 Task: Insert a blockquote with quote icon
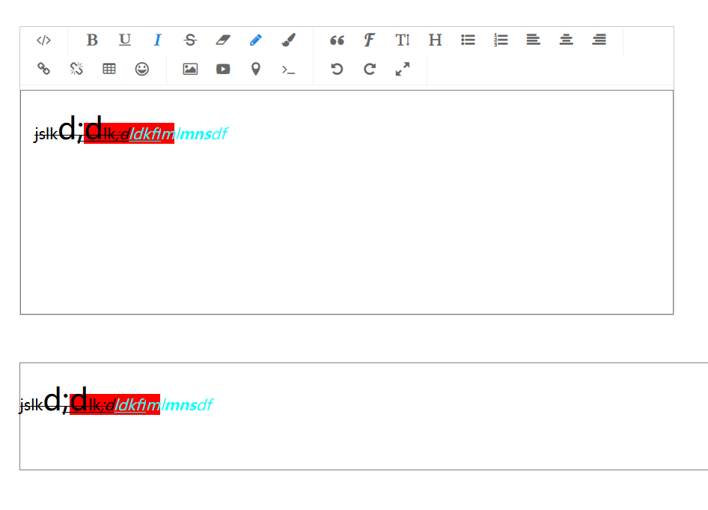click(337, 40)
